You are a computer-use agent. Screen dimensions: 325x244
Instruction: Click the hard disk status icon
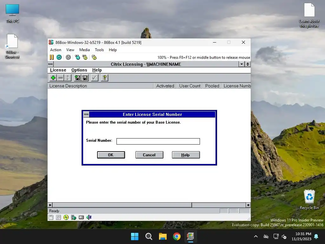point(81,217)
